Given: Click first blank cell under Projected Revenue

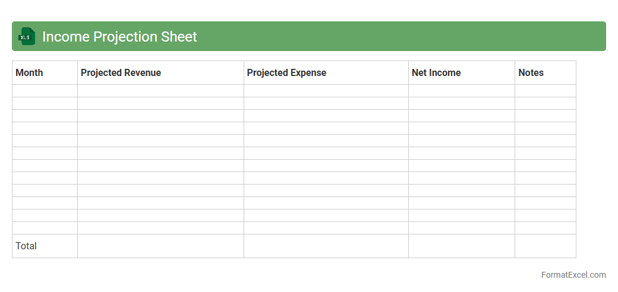Looking at the screenshot, I should 160,91.
